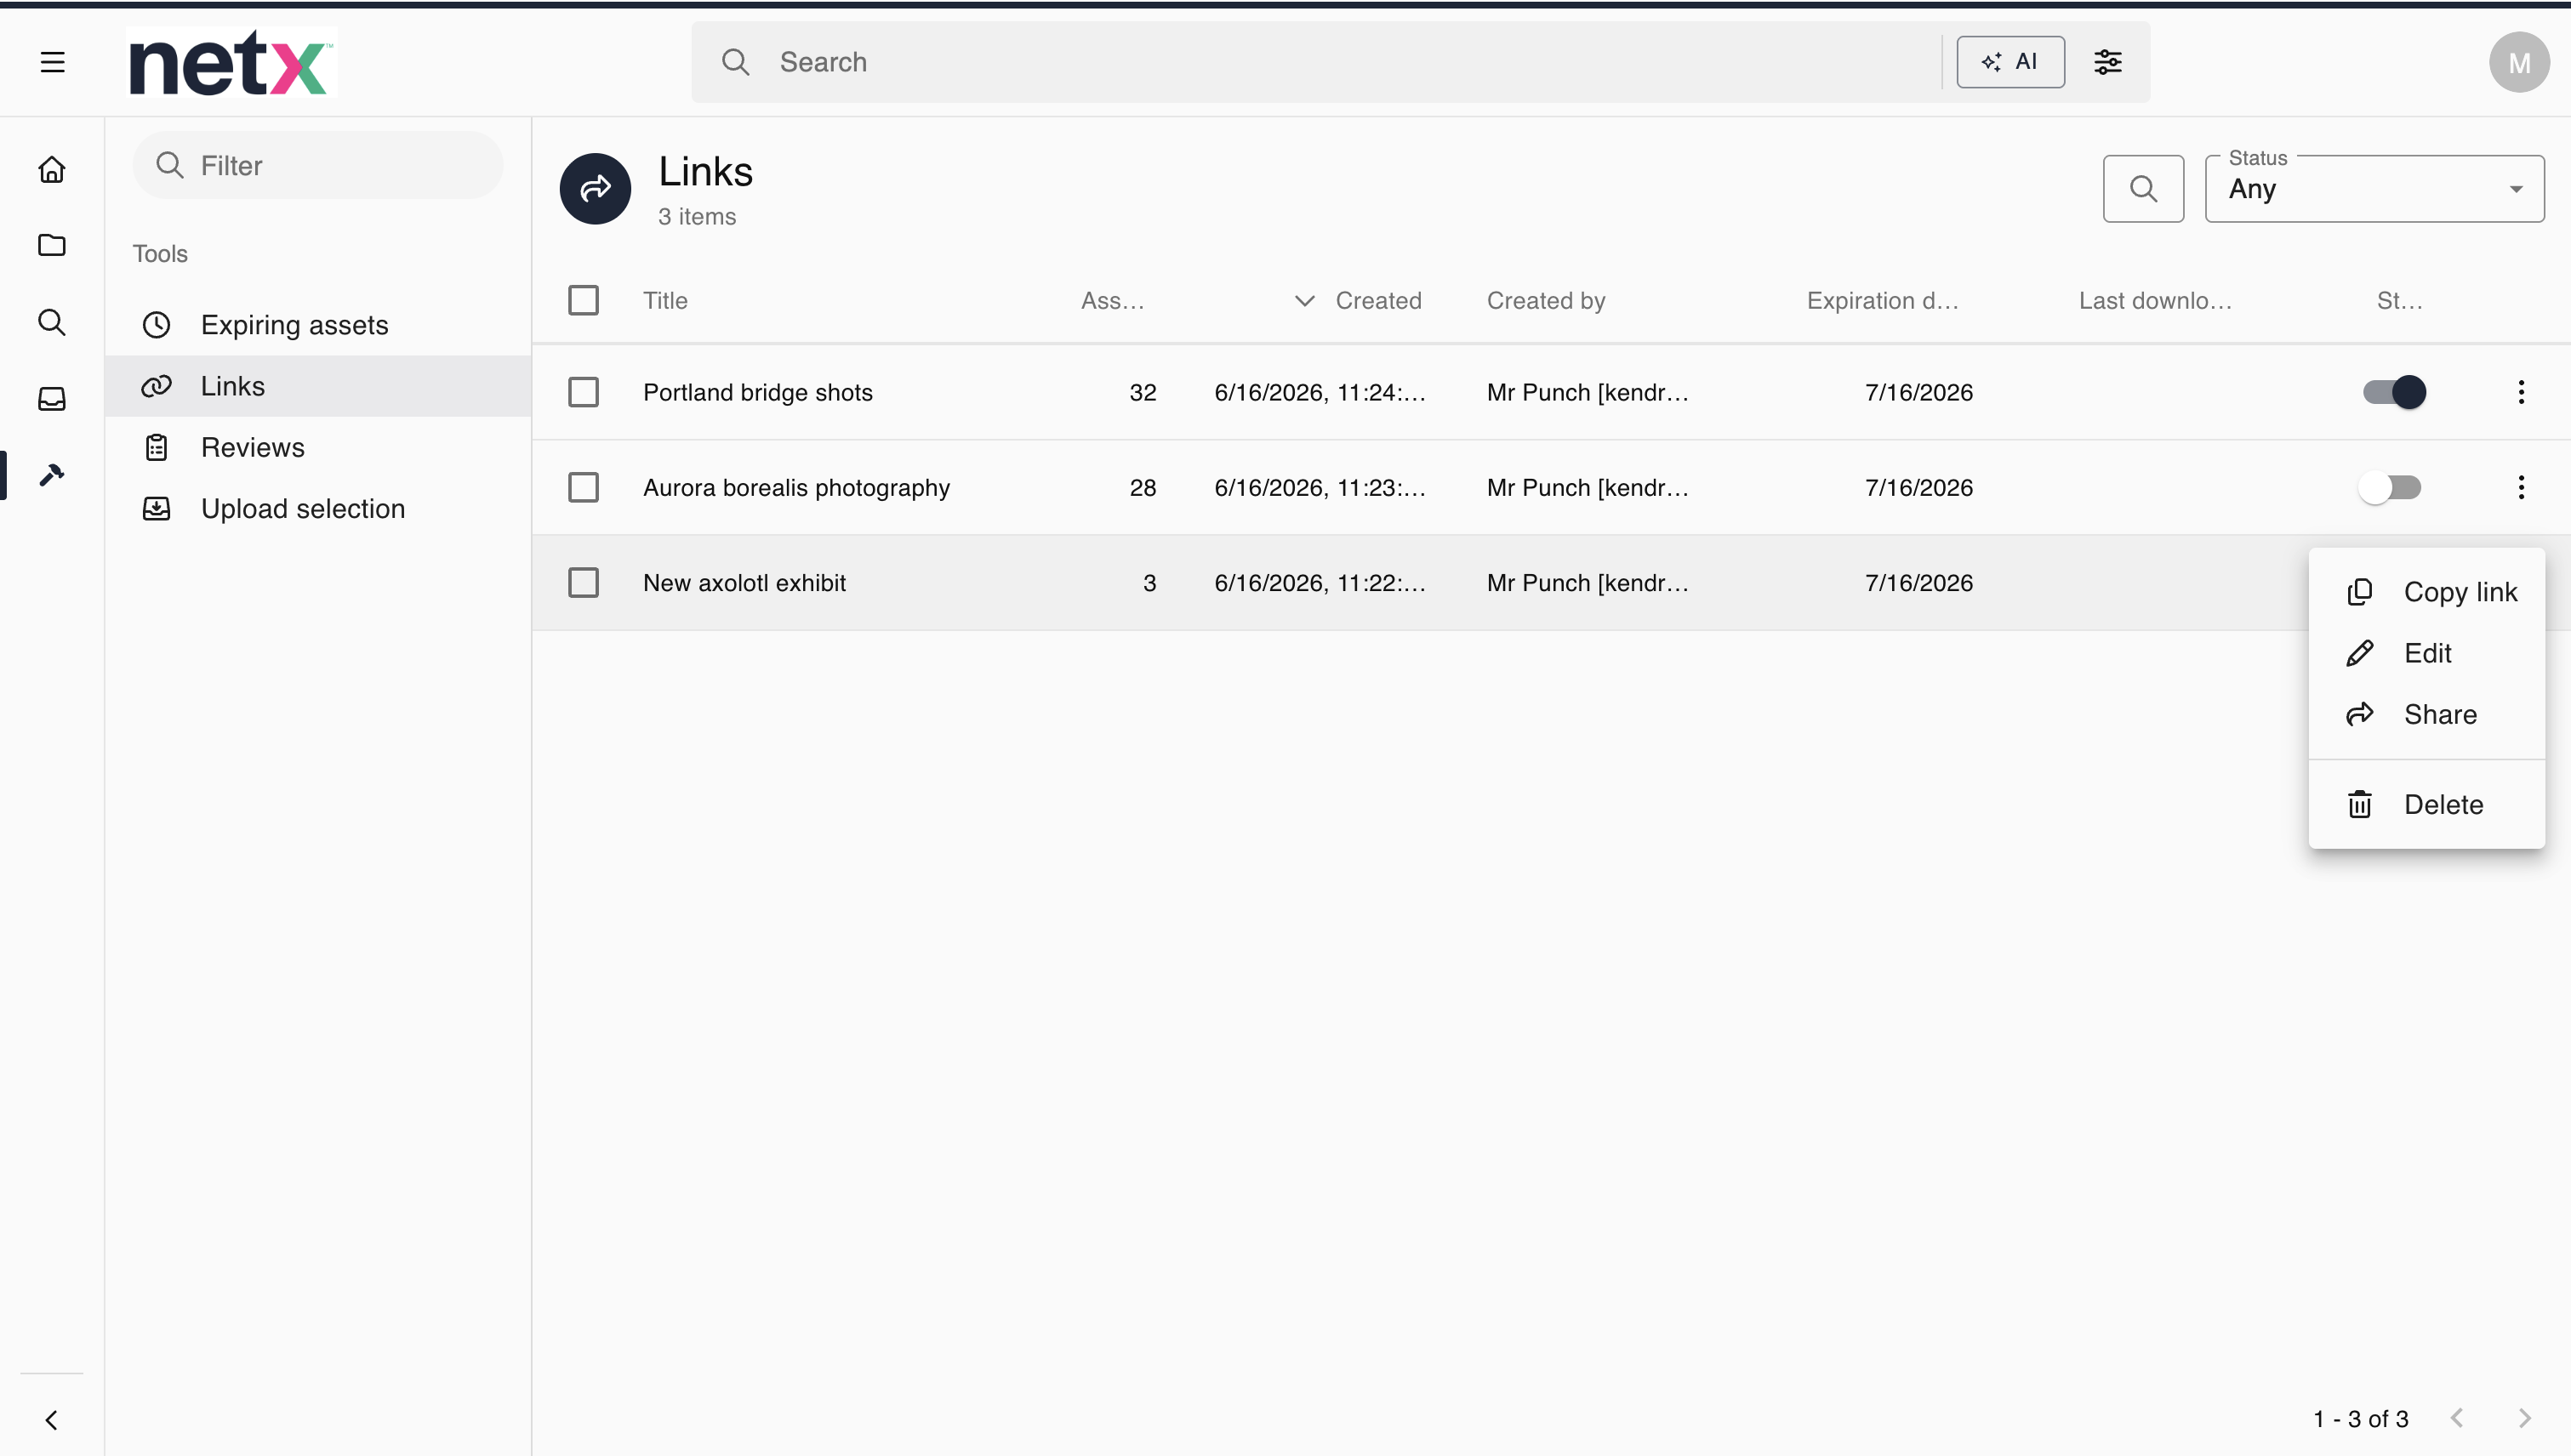Open Search in the left rail
Screen dimensions: 2571x1456
pyautogui.click(x=52, y=322)
